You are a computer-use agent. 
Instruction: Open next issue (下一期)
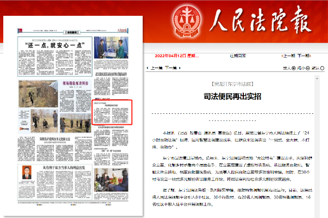(311, 56)
